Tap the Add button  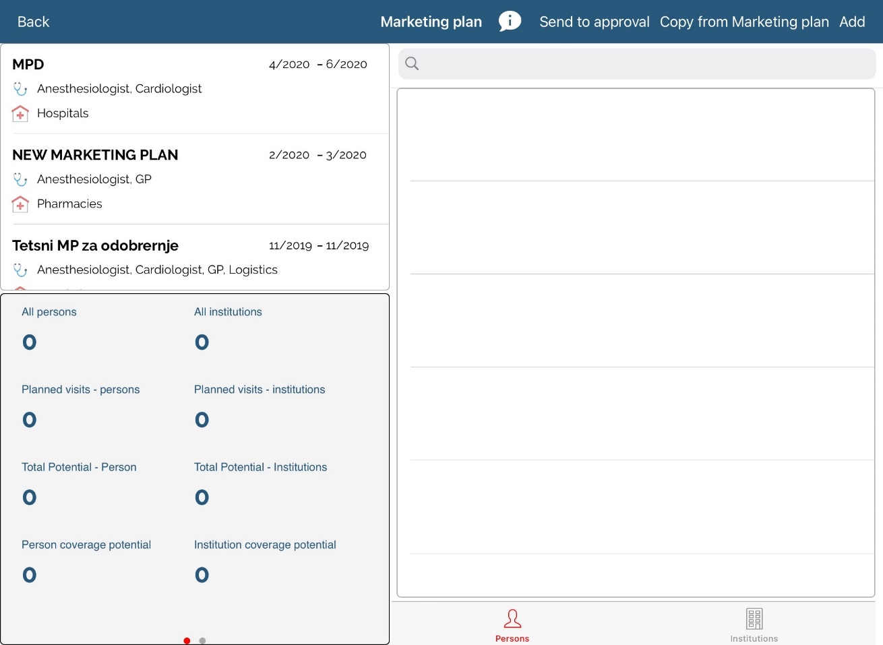(x=852, y=22)
